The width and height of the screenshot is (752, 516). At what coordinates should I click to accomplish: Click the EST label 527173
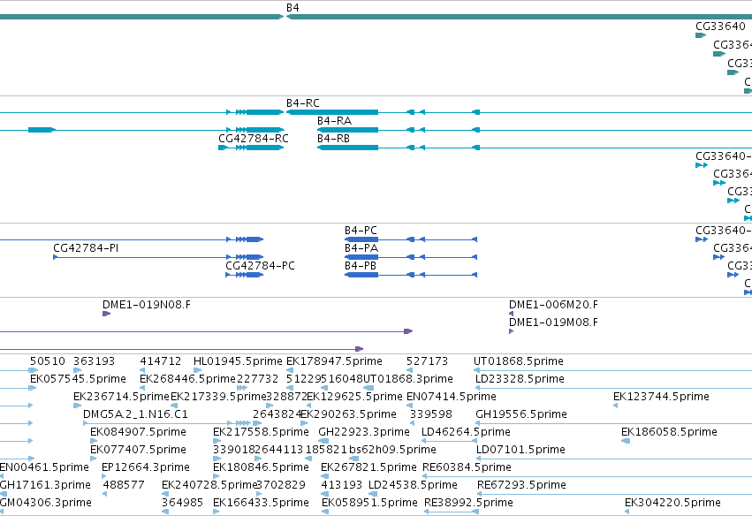(427, 361)
